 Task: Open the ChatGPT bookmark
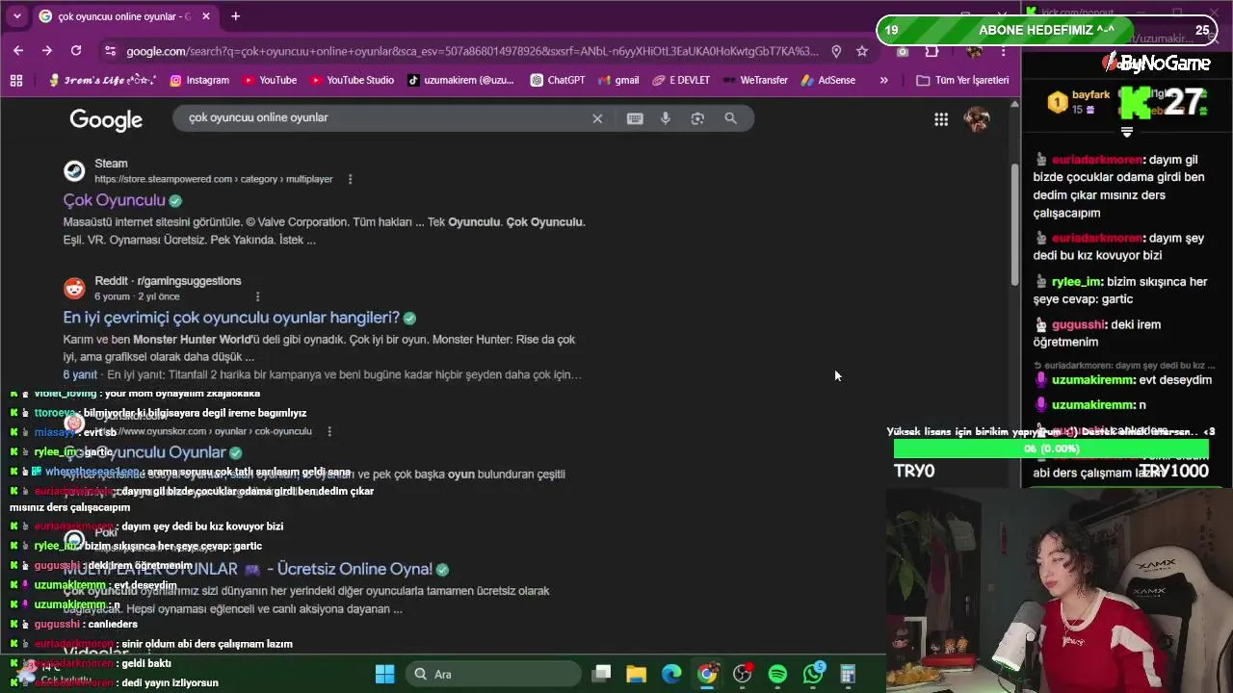click(x=558, y=80)
